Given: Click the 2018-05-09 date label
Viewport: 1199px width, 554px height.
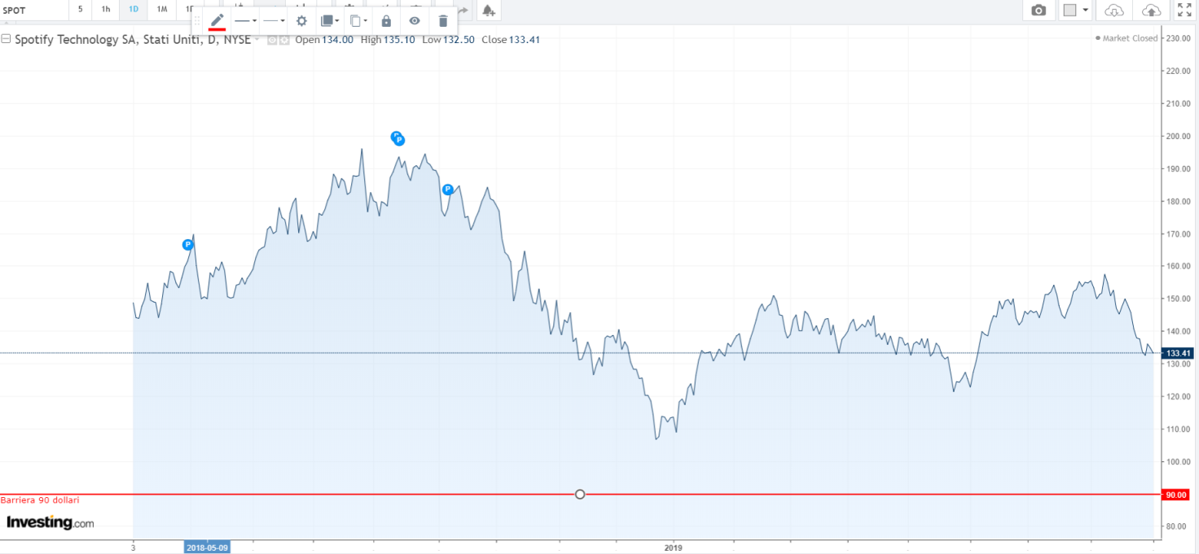Looking at the screenshot, I should (208, 547).
